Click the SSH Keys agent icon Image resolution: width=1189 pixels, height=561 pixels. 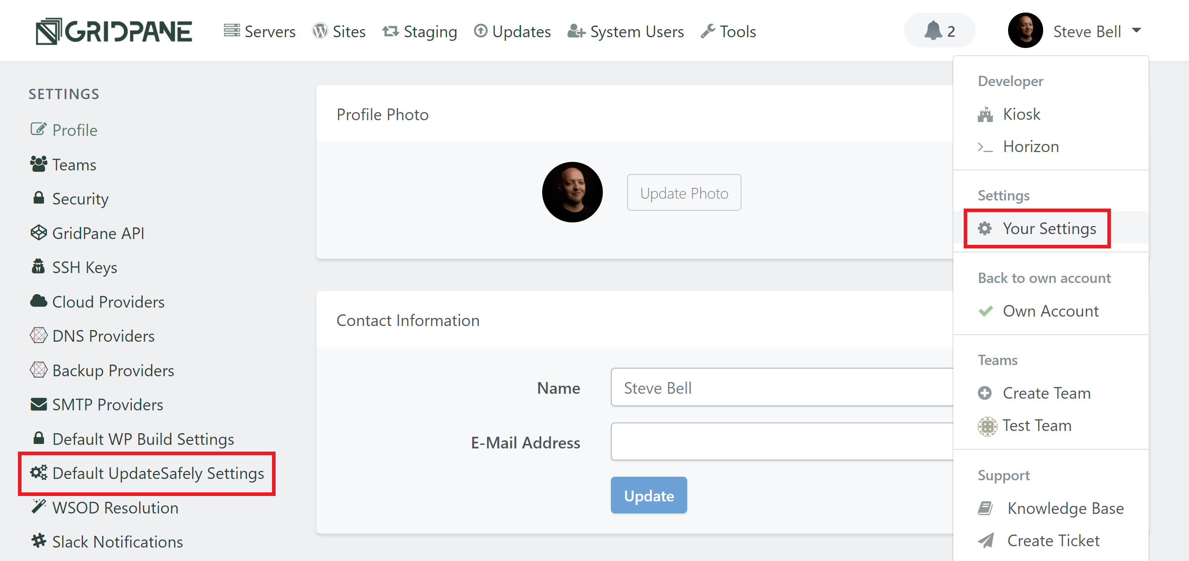pyautogui.click(x=38, y=266)
